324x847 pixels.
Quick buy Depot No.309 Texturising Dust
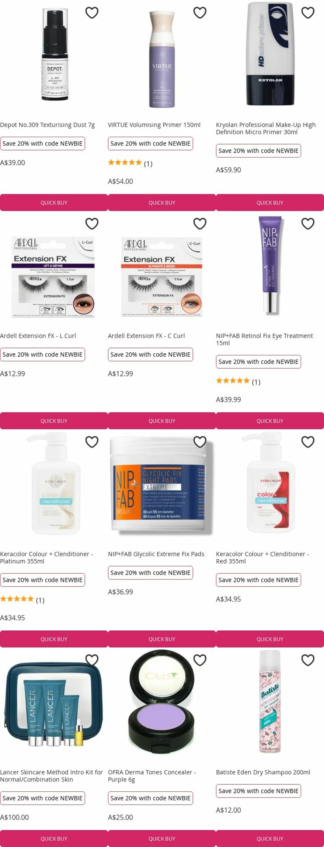[x=54, y=202]
